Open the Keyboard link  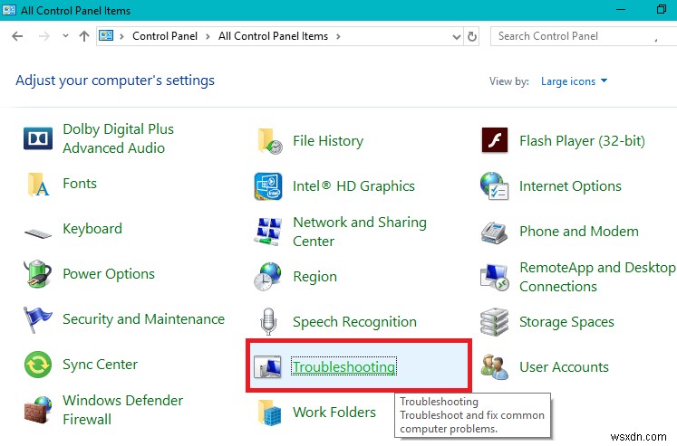click(x=92, y=229)
